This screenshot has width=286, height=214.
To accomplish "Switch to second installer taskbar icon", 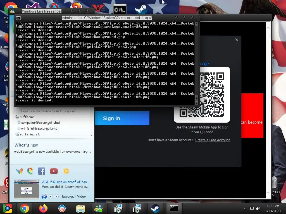I will (137, 208).
